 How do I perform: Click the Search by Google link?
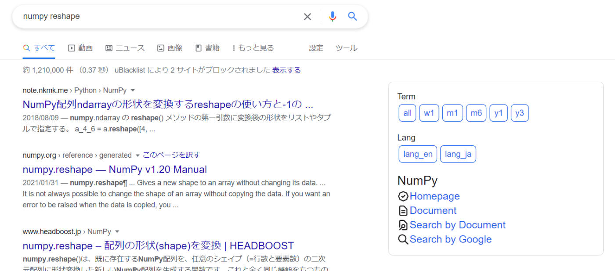click(x=451, y=239)
